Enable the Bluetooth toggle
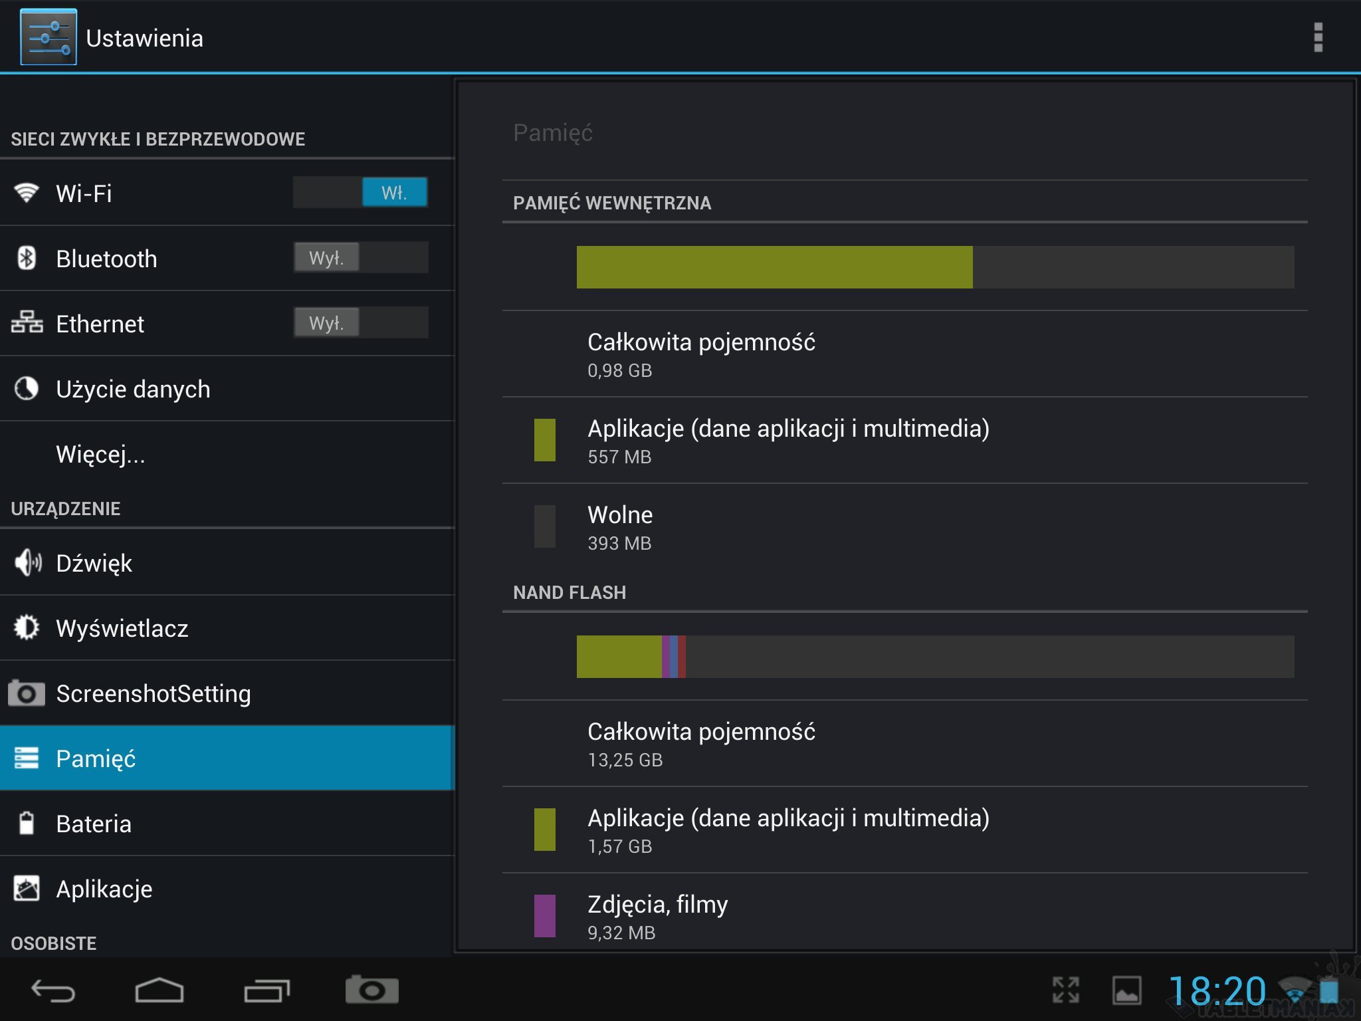Image resolution: width=1361 pixels, height=1021 pixels. [361, 258]
